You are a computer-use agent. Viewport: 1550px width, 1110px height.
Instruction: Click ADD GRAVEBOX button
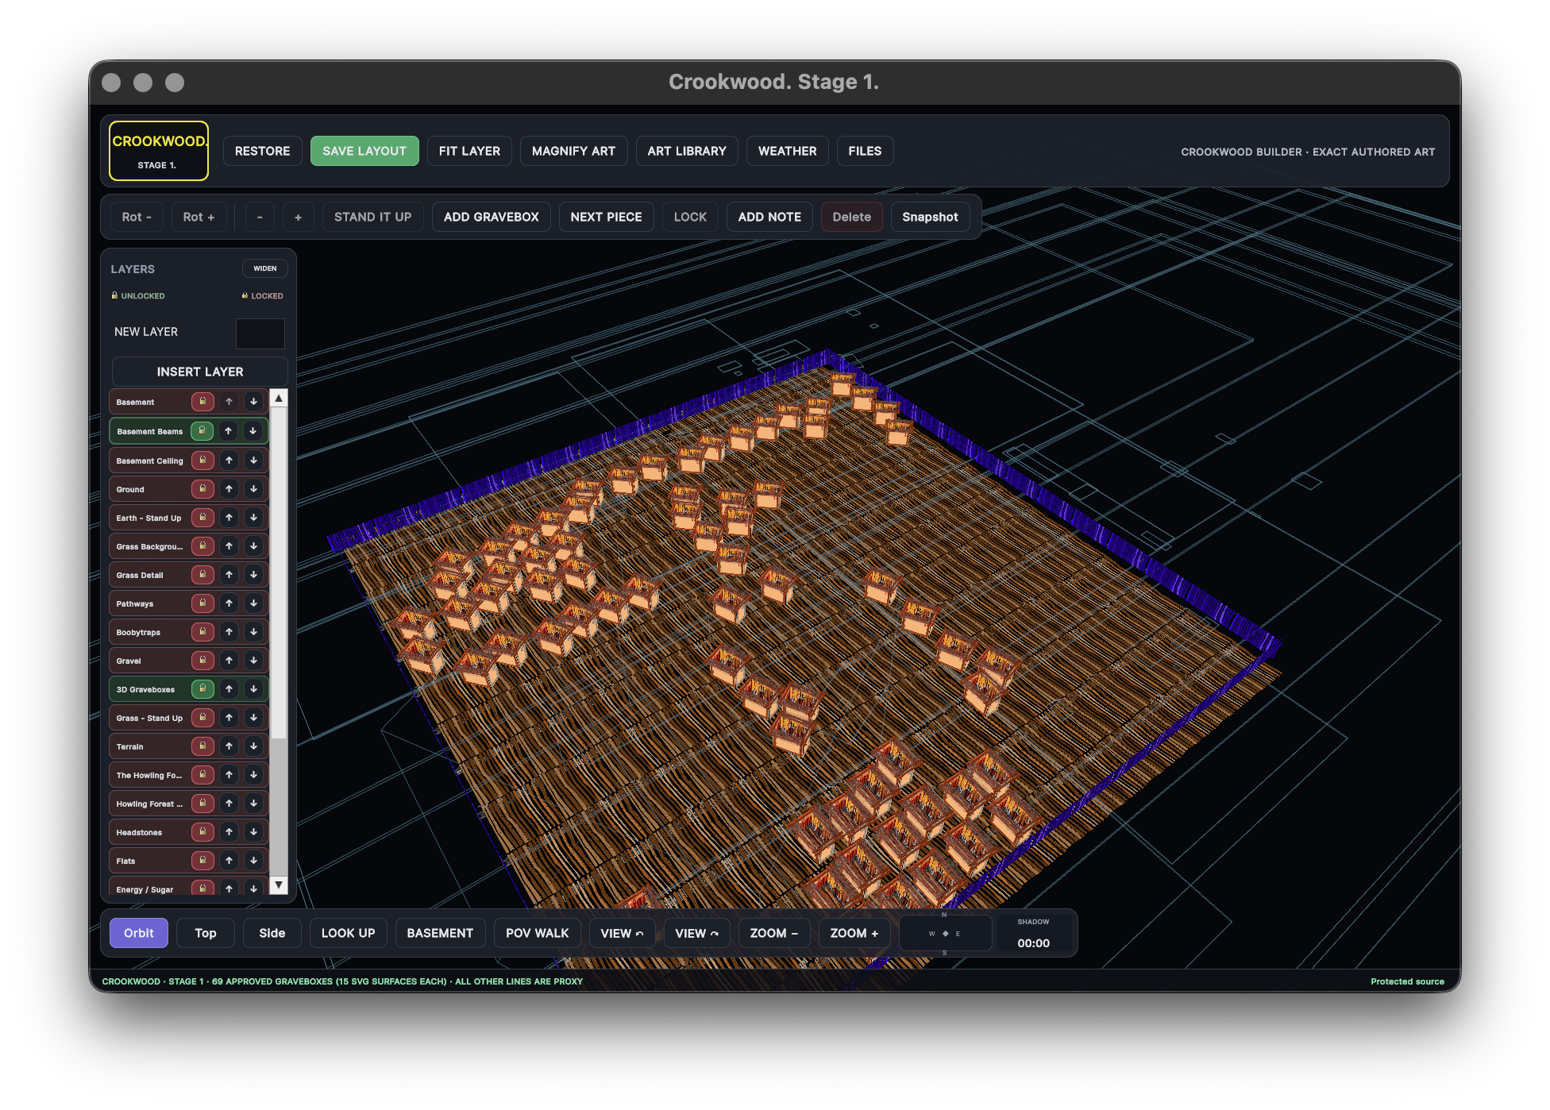(x=492, y=217)
